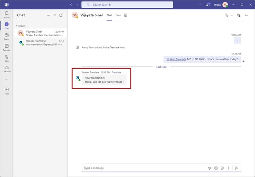Open the emoji picker
This screenshot has height=177, width=255.
[216, 168]
